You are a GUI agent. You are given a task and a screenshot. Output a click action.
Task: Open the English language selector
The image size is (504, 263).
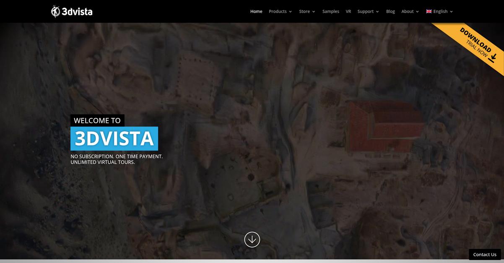point(439,11)
